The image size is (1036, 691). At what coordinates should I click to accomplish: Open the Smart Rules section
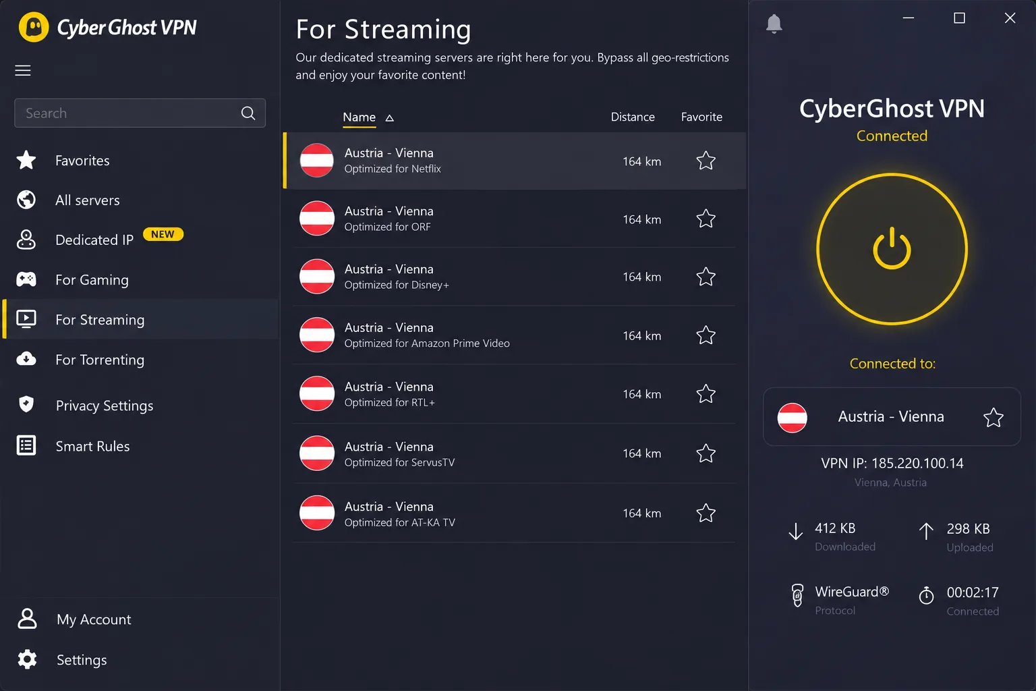pos(140,445)
